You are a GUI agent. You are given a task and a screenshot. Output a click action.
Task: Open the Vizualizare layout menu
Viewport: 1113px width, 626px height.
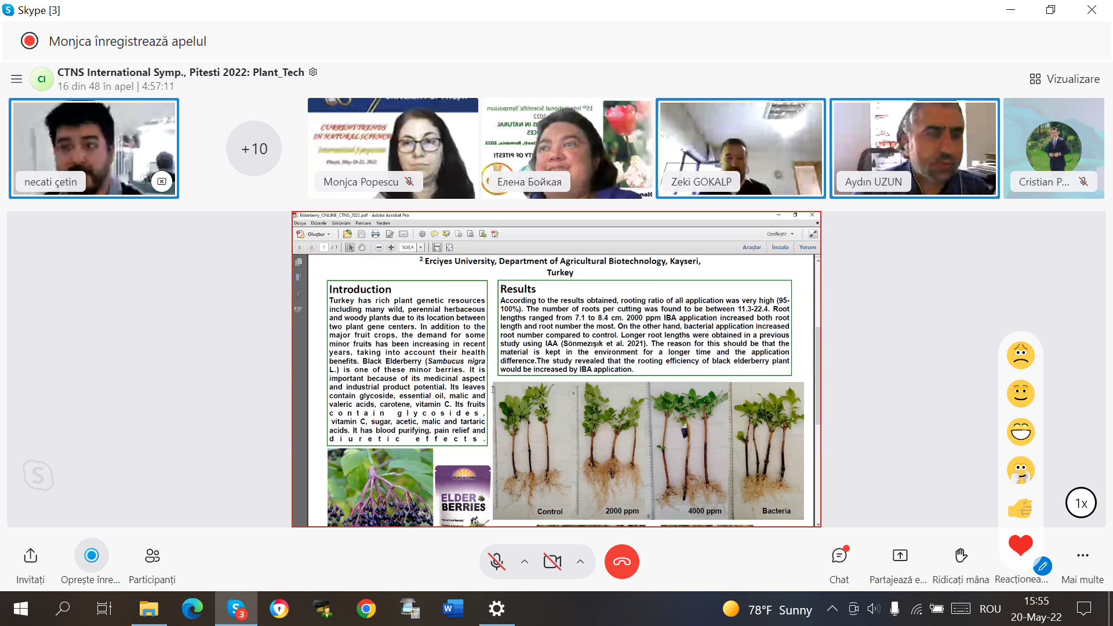click(x=1064, y=79)
